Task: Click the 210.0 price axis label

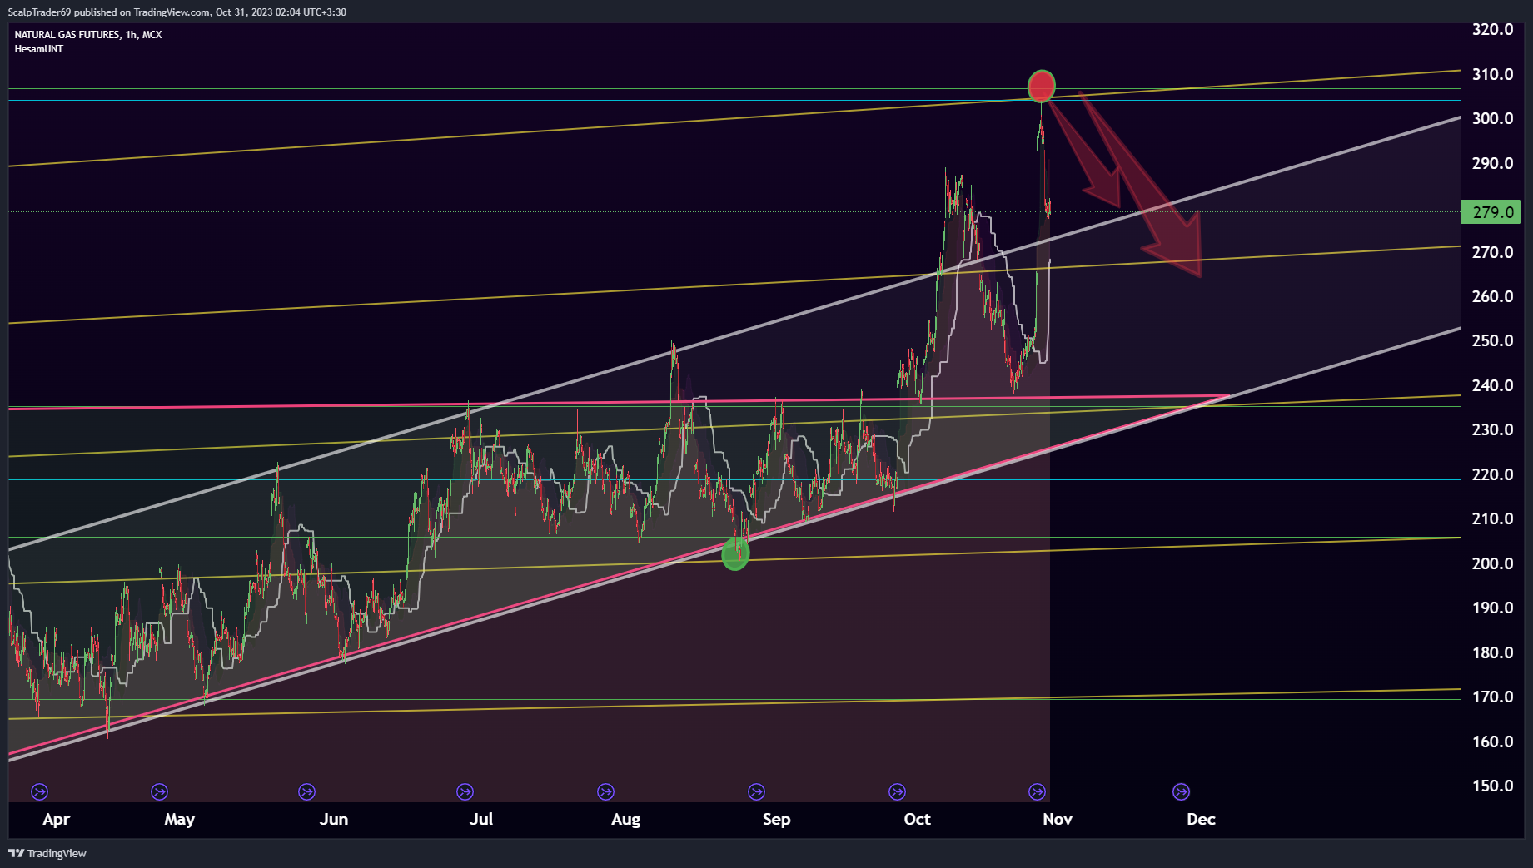Action: pos(1492,518)
